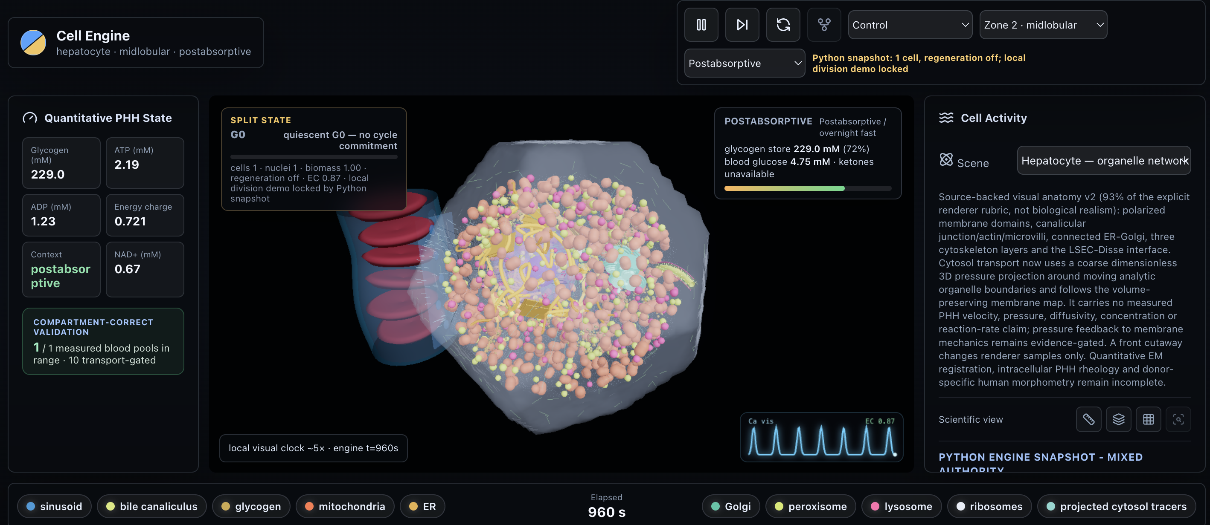1210x525 pixels.
Task: Click the waves icon beside Cell Activity
Action: point(946,118)
